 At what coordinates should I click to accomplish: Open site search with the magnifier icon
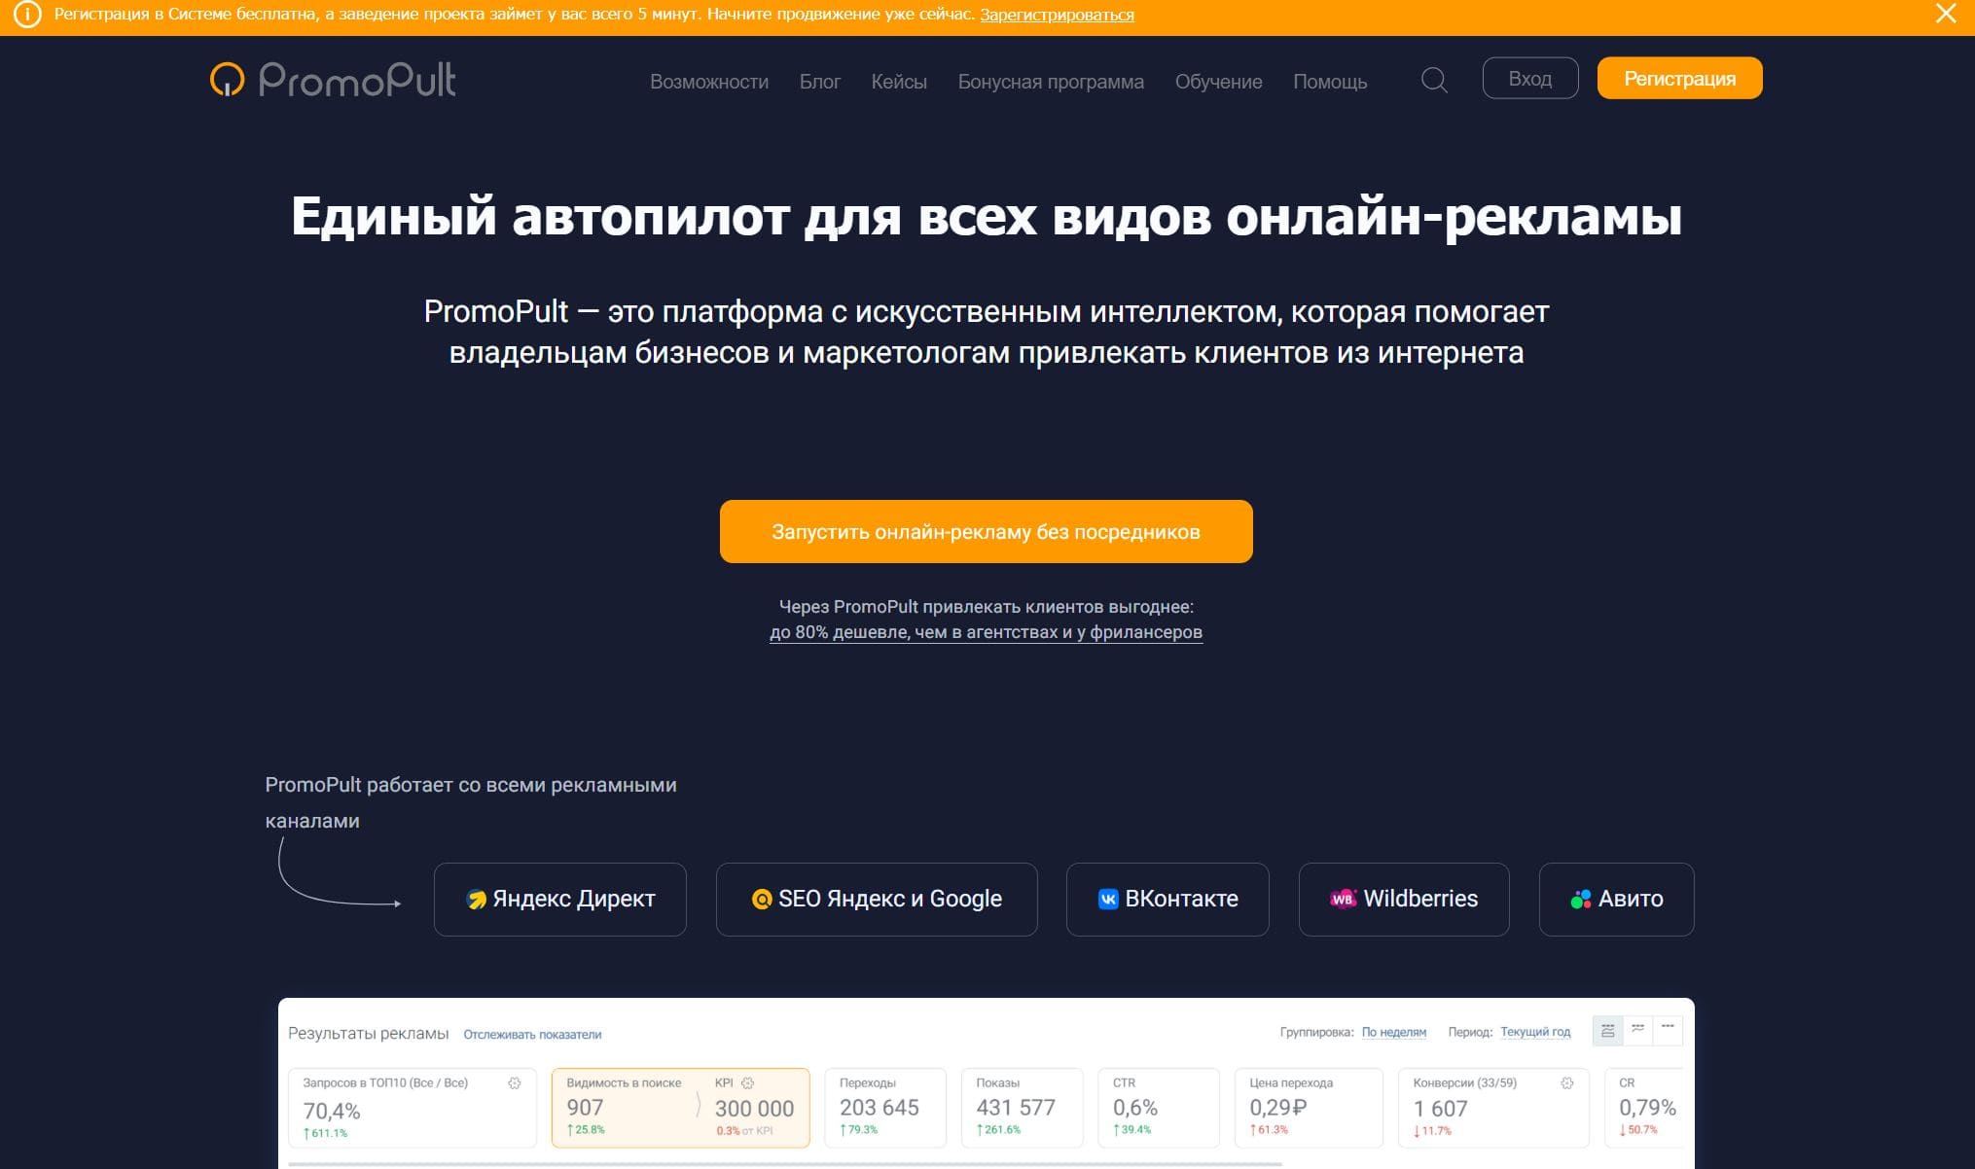click(1434, 80)
